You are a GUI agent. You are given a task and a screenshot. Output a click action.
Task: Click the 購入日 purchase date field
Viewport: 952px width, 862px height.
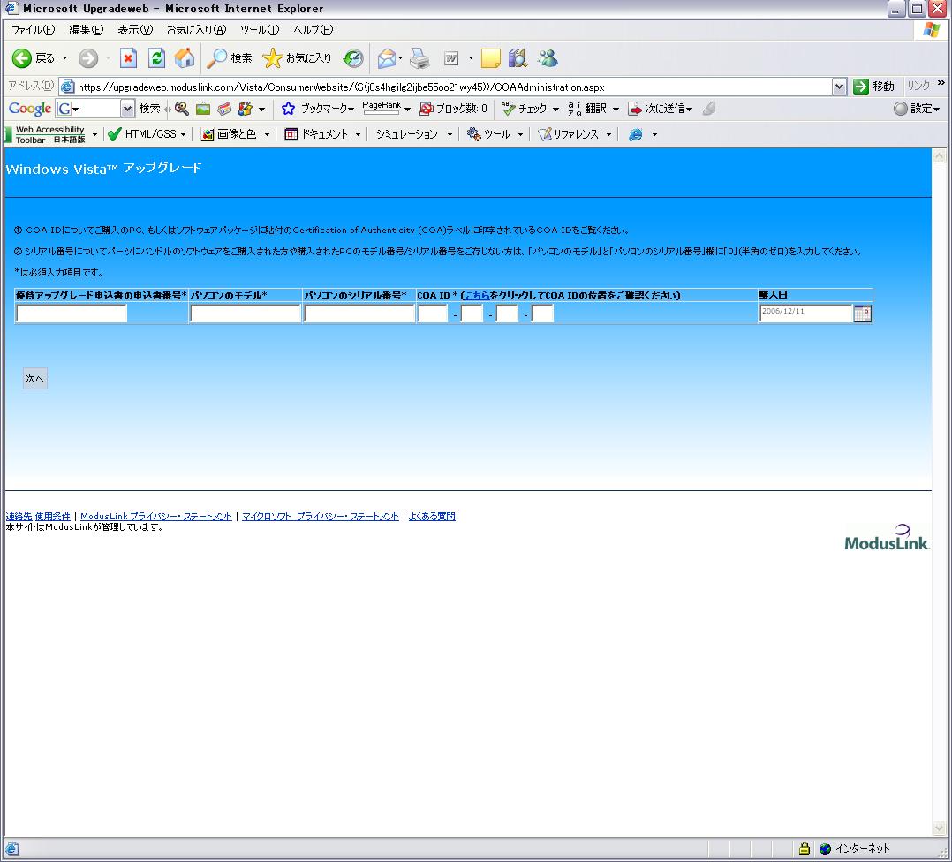click(x=806, y=314)
